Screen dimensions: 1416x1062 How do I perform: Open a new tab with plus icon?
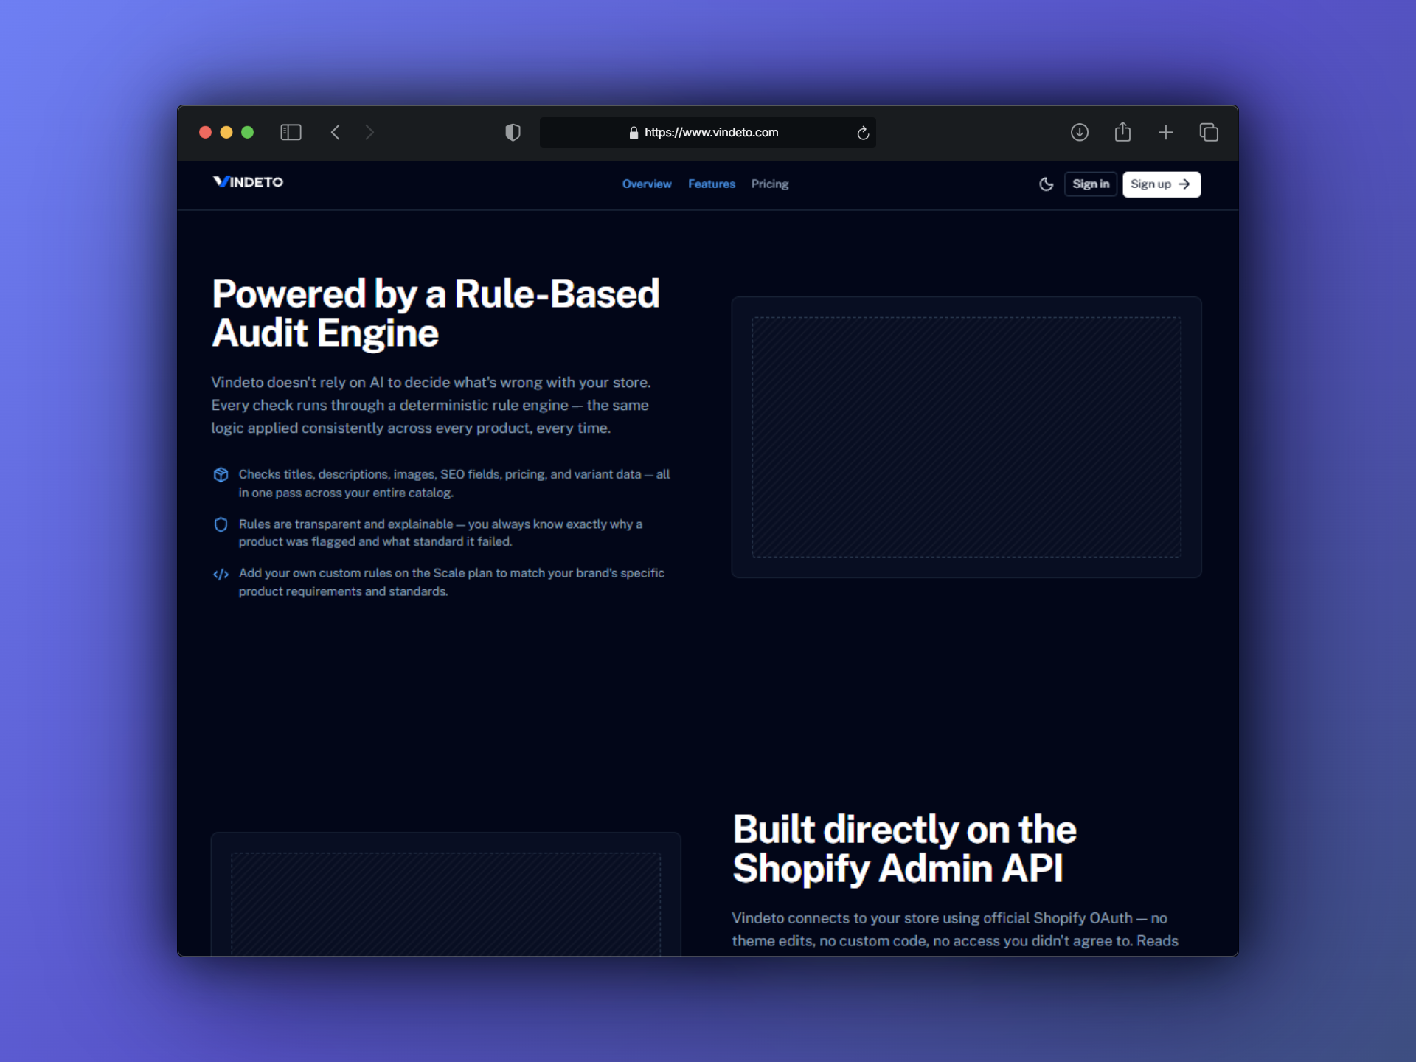click(1165, 132)
